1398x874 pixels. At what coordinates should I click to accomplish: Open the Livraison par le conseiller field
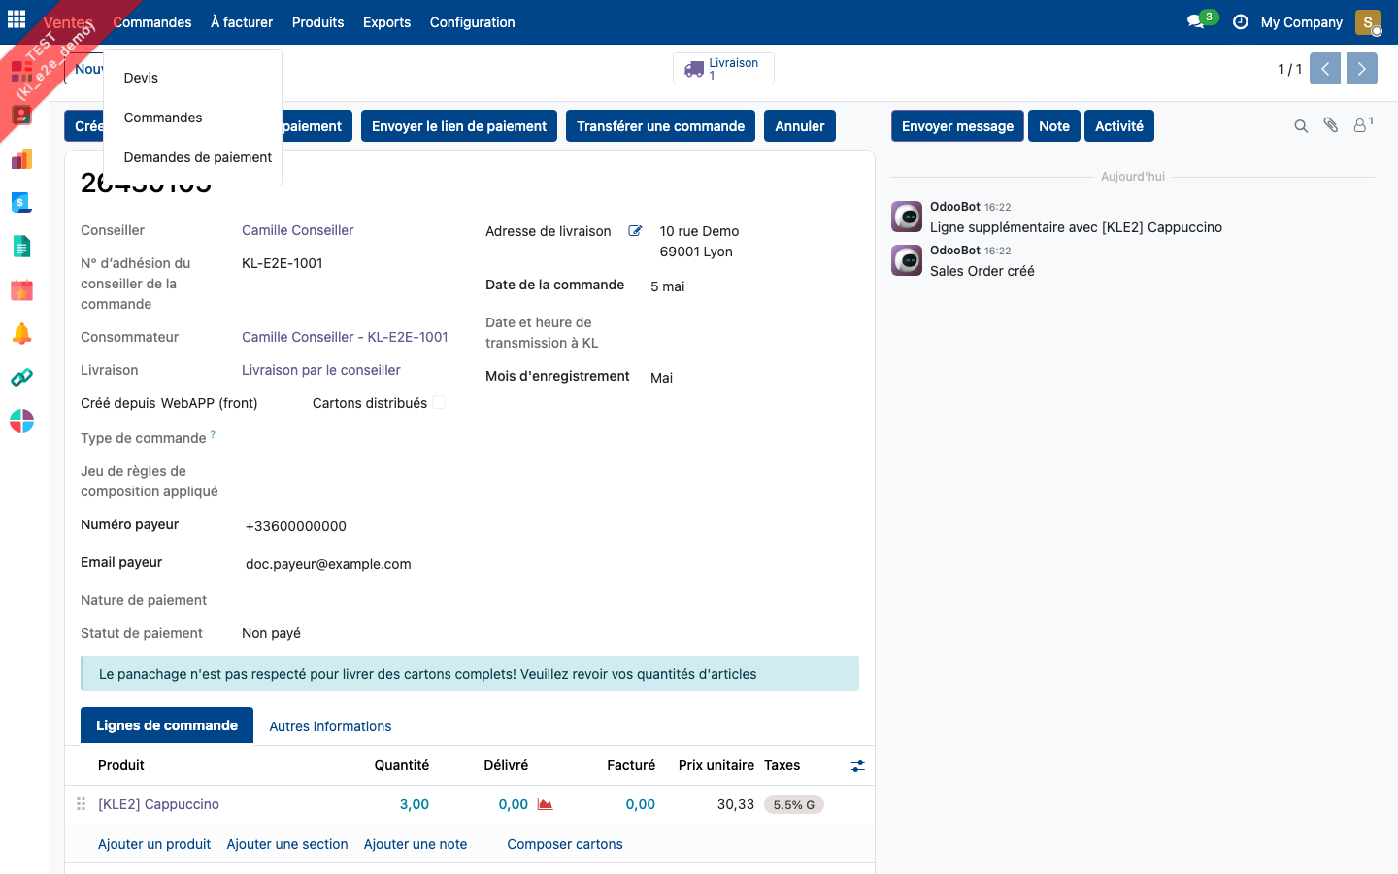point(320,370)
